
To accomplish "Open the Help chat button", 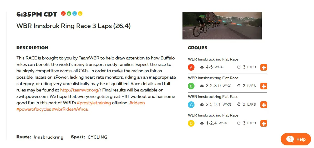I will (296, 139).
